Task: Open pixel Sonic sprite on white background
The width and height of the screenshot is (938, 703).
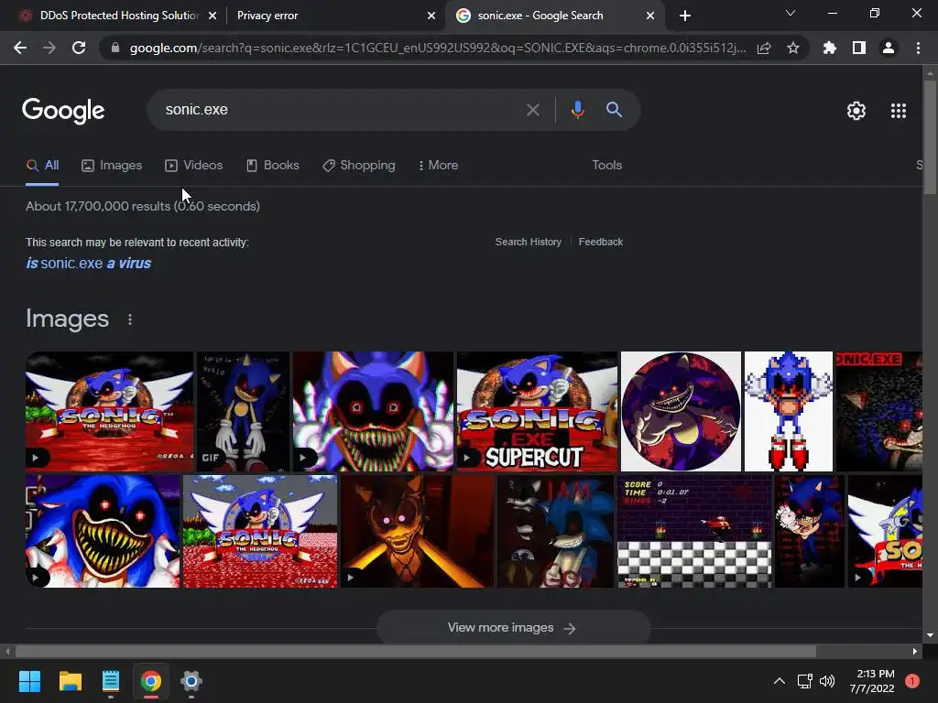Action: (x=789, y=411)
